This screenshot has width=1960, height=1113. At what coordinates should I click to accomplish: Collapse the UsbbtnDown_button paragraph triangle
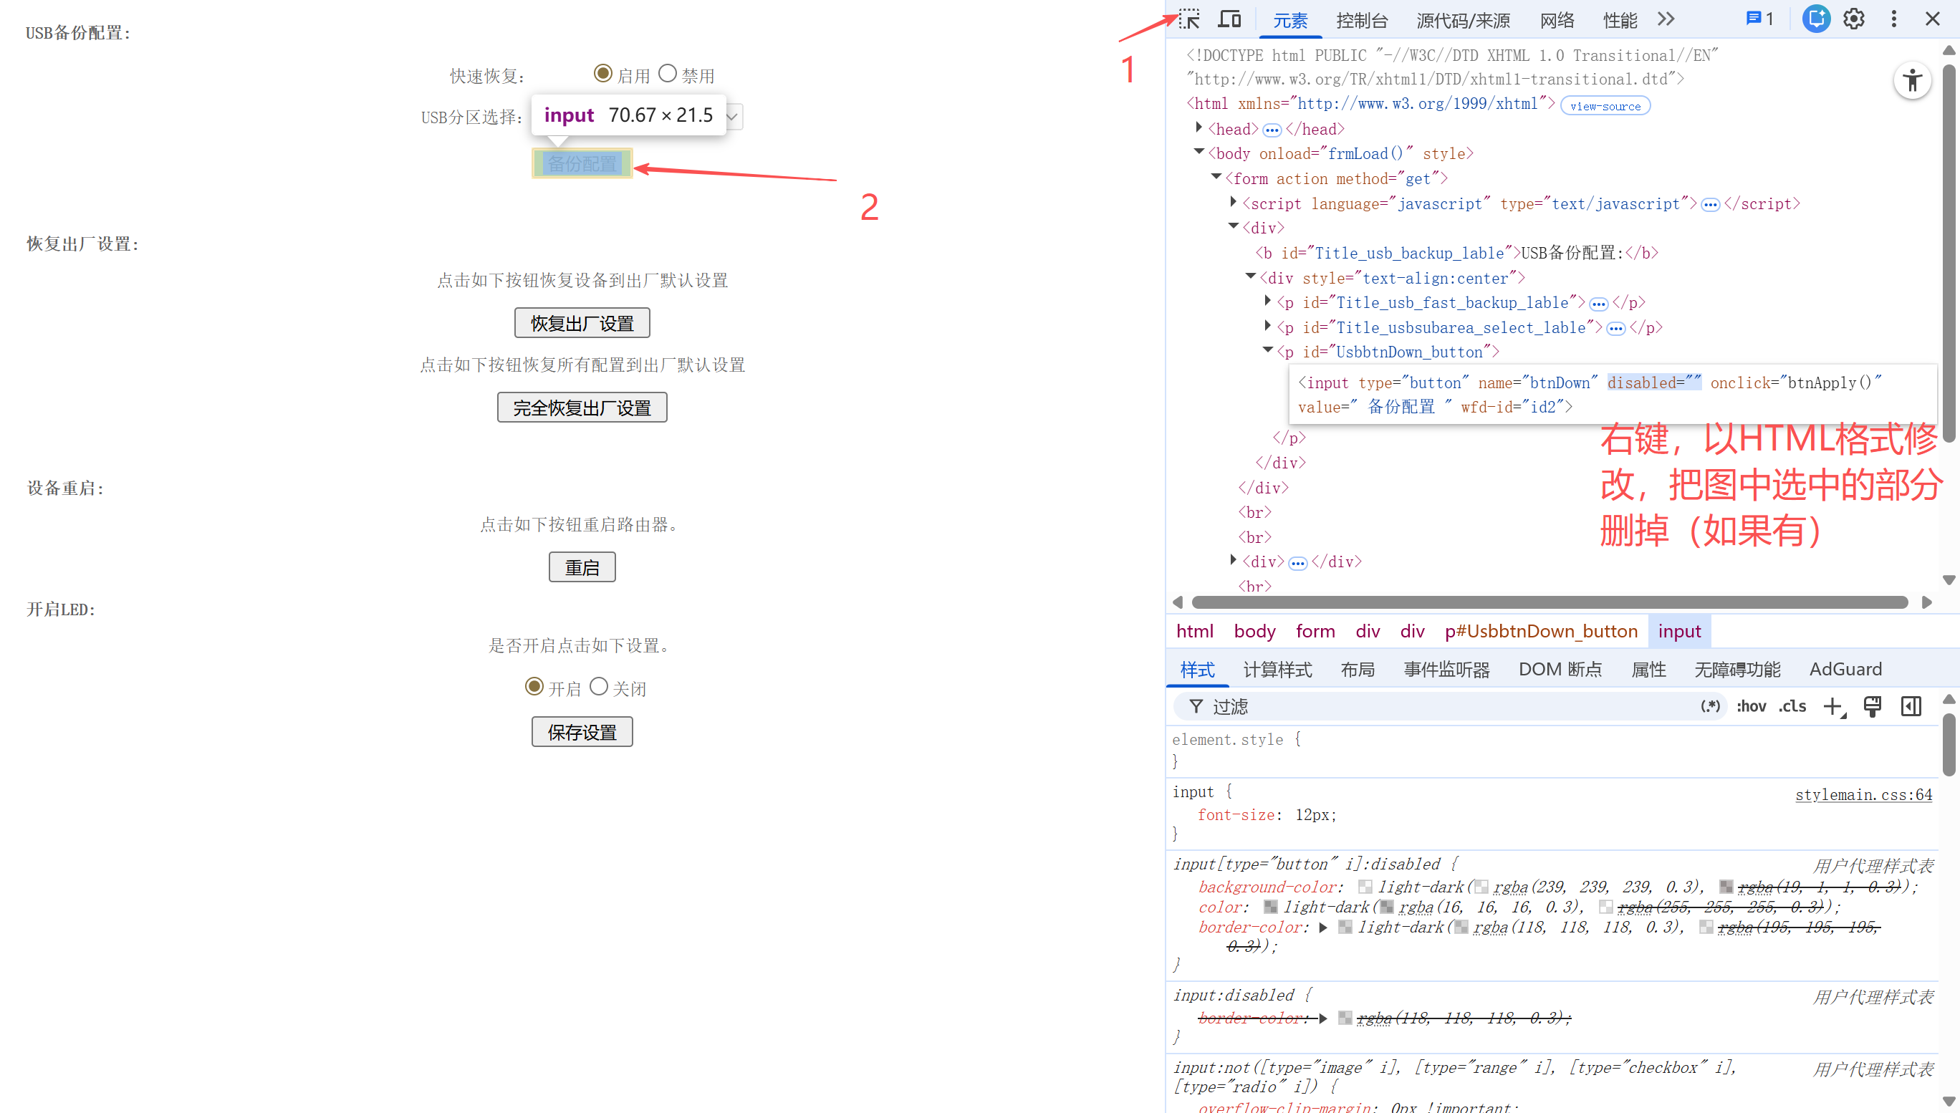(x=1267, y=351)
